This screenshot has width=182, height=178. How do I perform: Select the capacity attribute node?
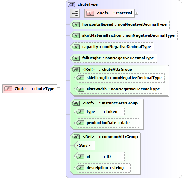[112, 47]
